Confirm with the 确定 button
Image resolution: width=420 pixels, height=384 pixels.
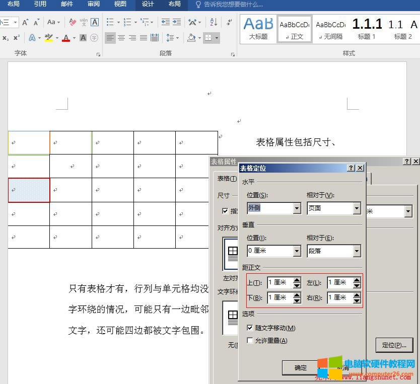pos(300,367)
